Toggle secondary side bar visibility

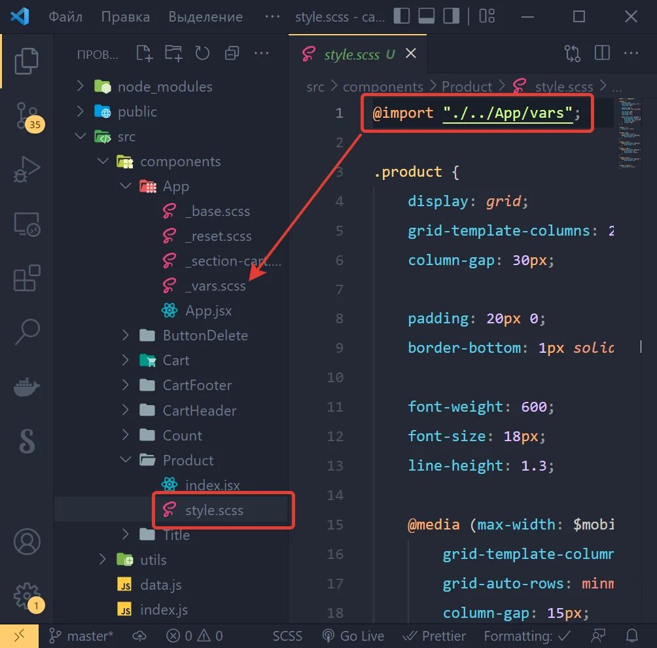(452, 16)
